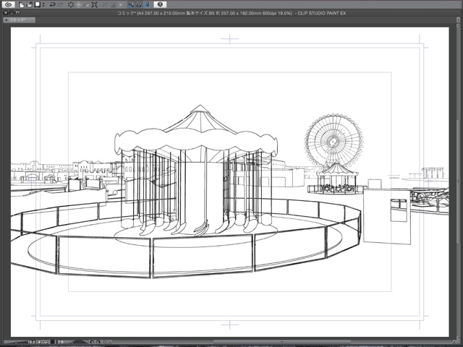The image size is (463, 347).
Task: Adjust the zoom slider in status bar
Action: tap(14, 342)
